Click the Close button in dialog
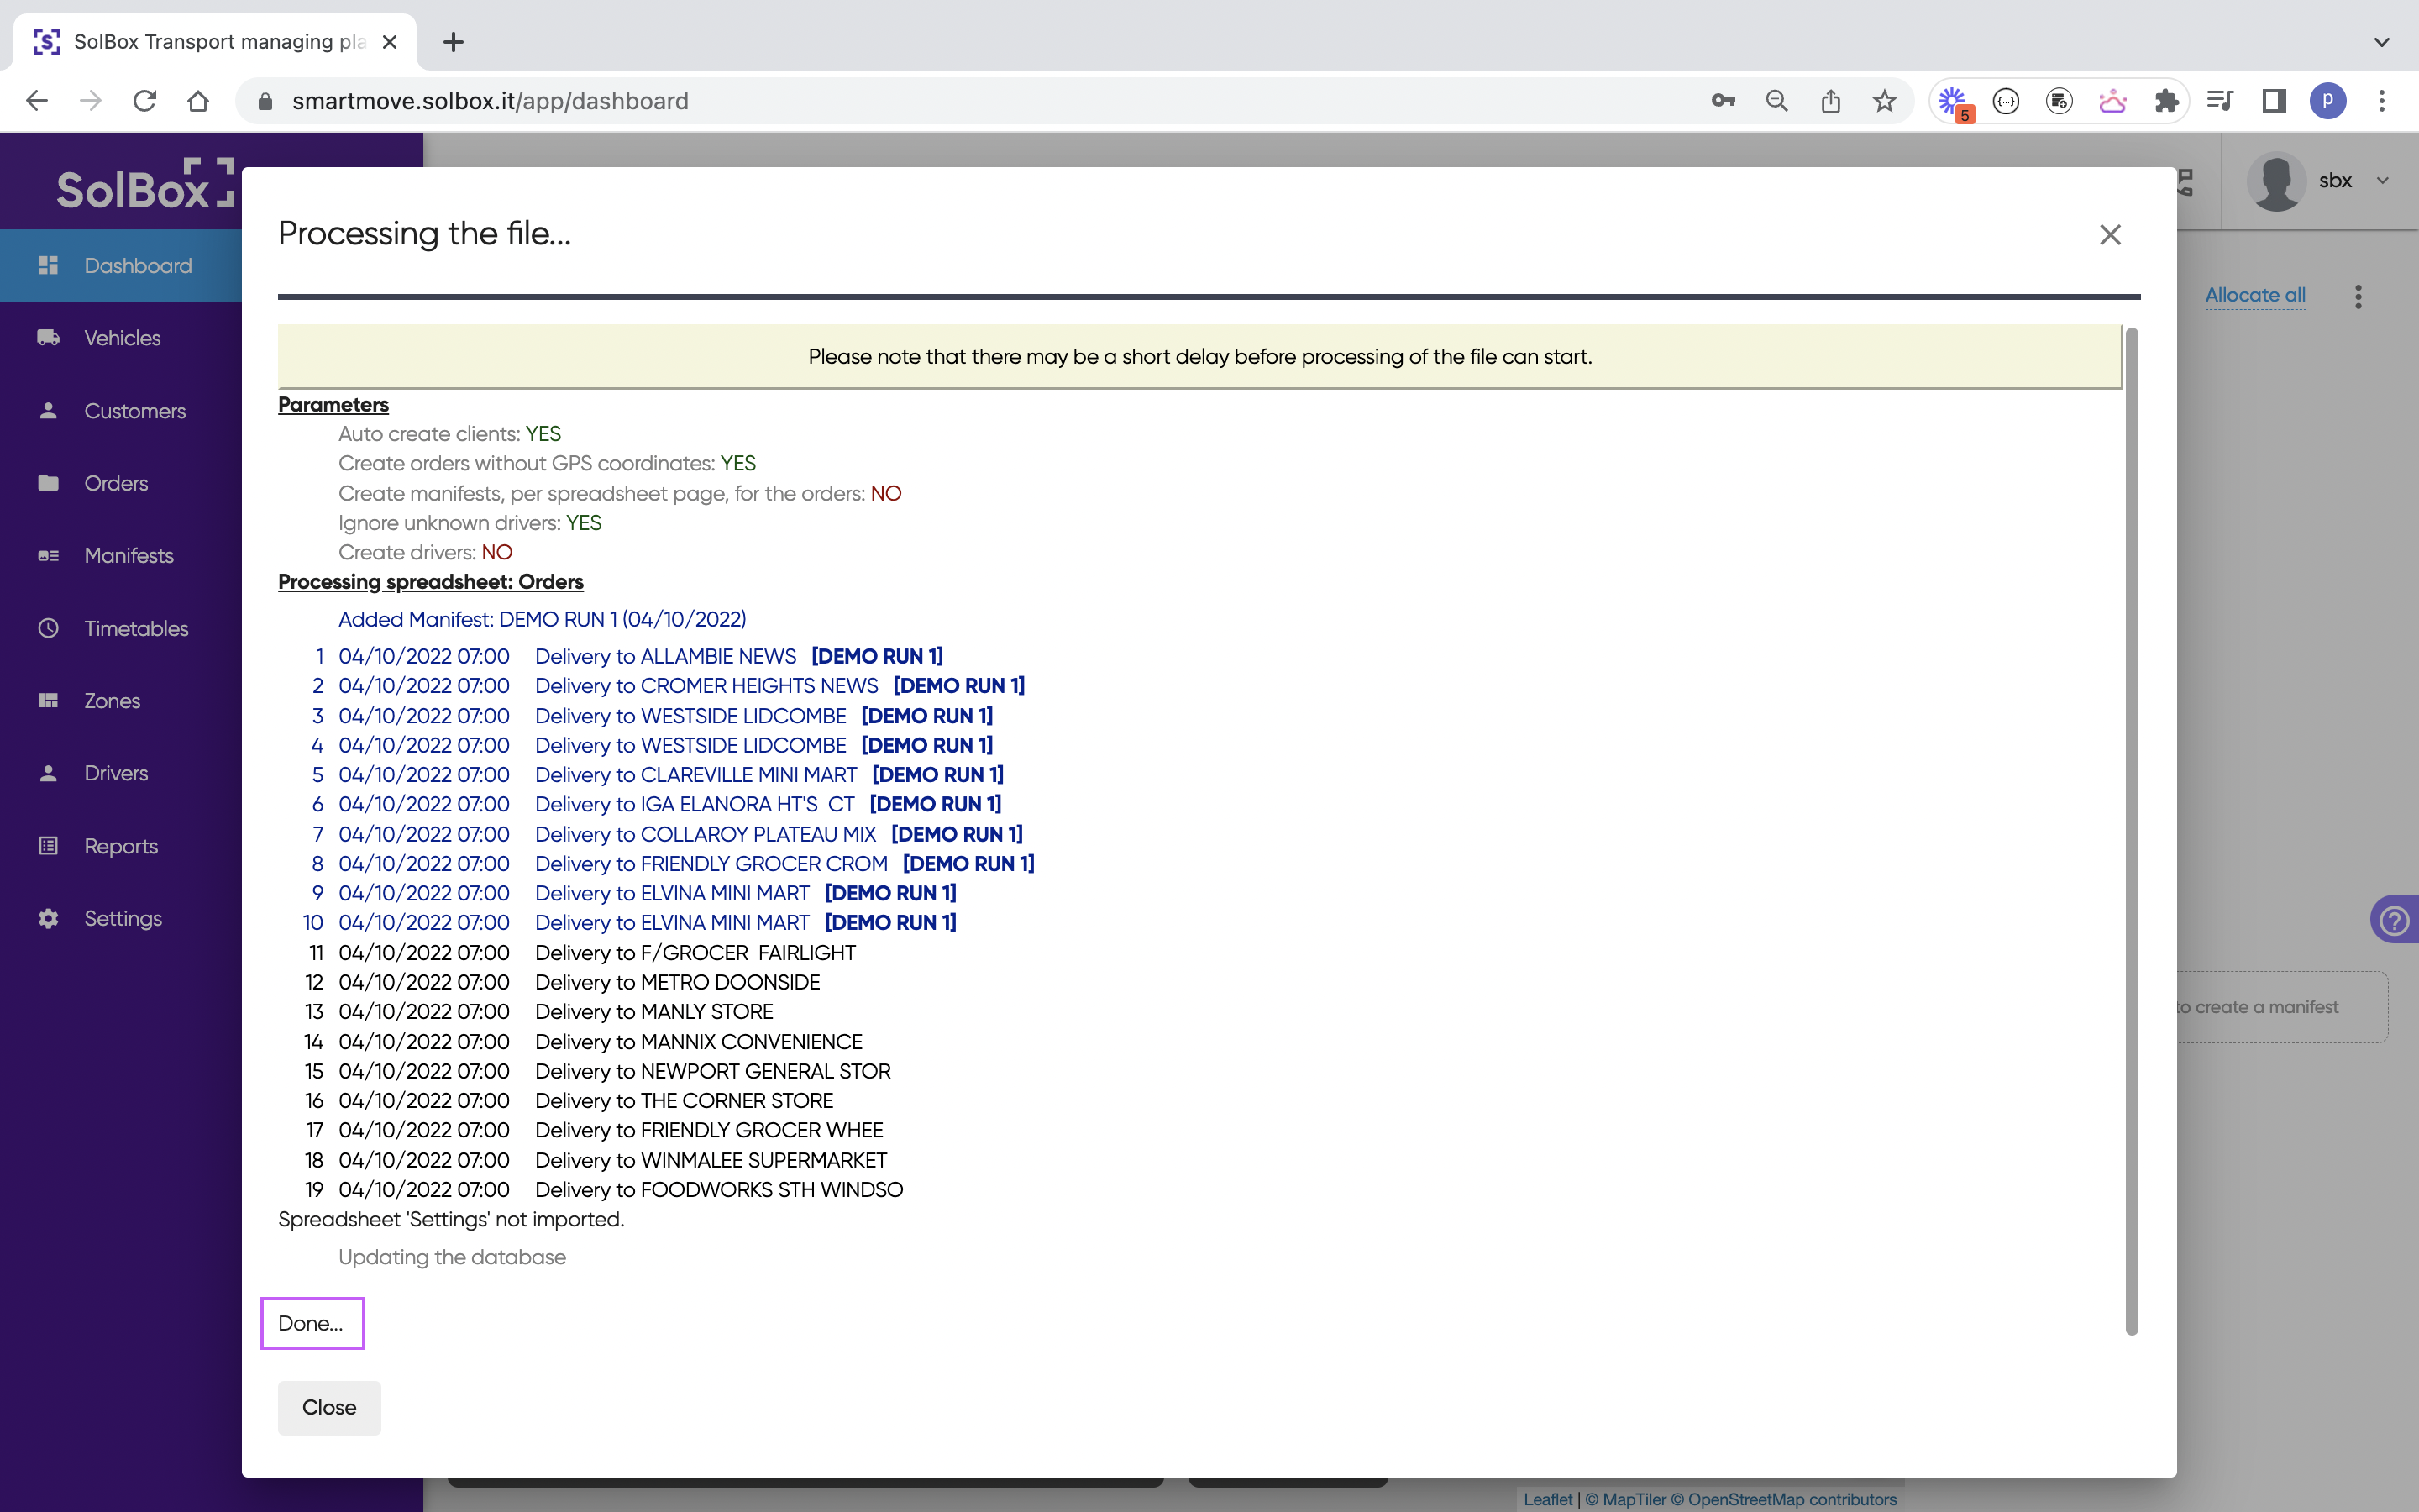This screenshot has width=2419, height=1512. pos(329,1407)
